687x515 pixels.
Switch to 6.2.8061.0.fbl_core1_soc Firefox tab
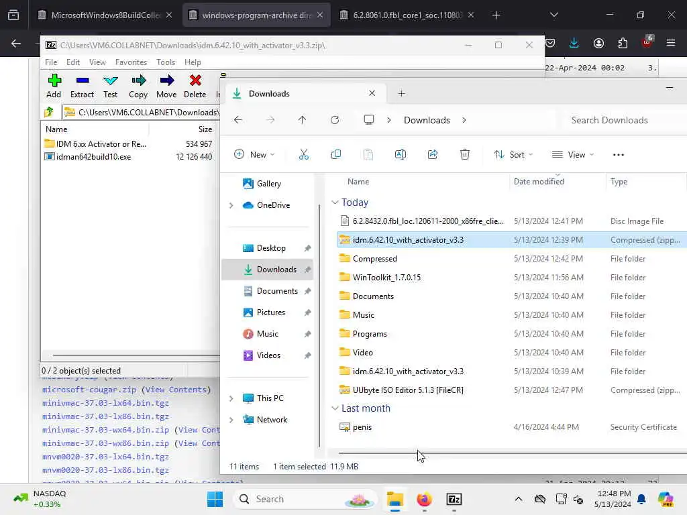tap(407, 15)
